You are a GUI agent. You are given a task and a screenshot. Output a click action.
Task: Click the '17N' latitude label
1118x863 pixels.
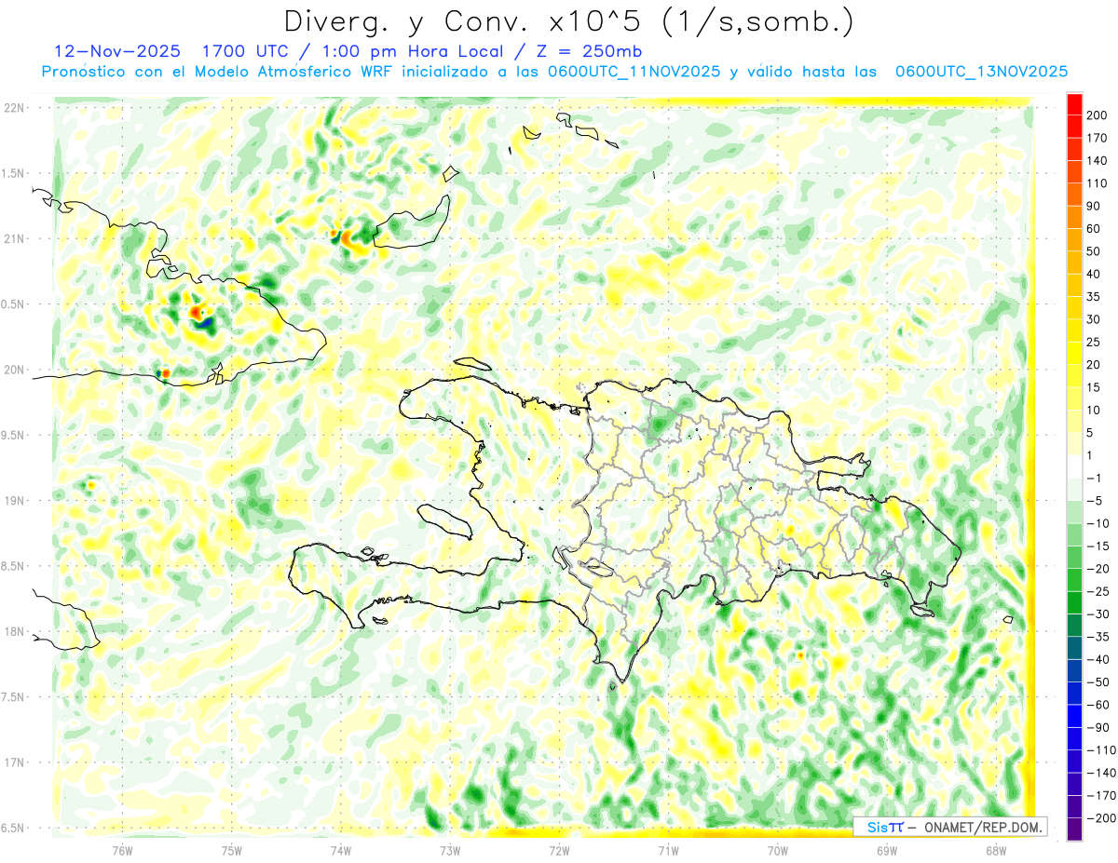15,763
